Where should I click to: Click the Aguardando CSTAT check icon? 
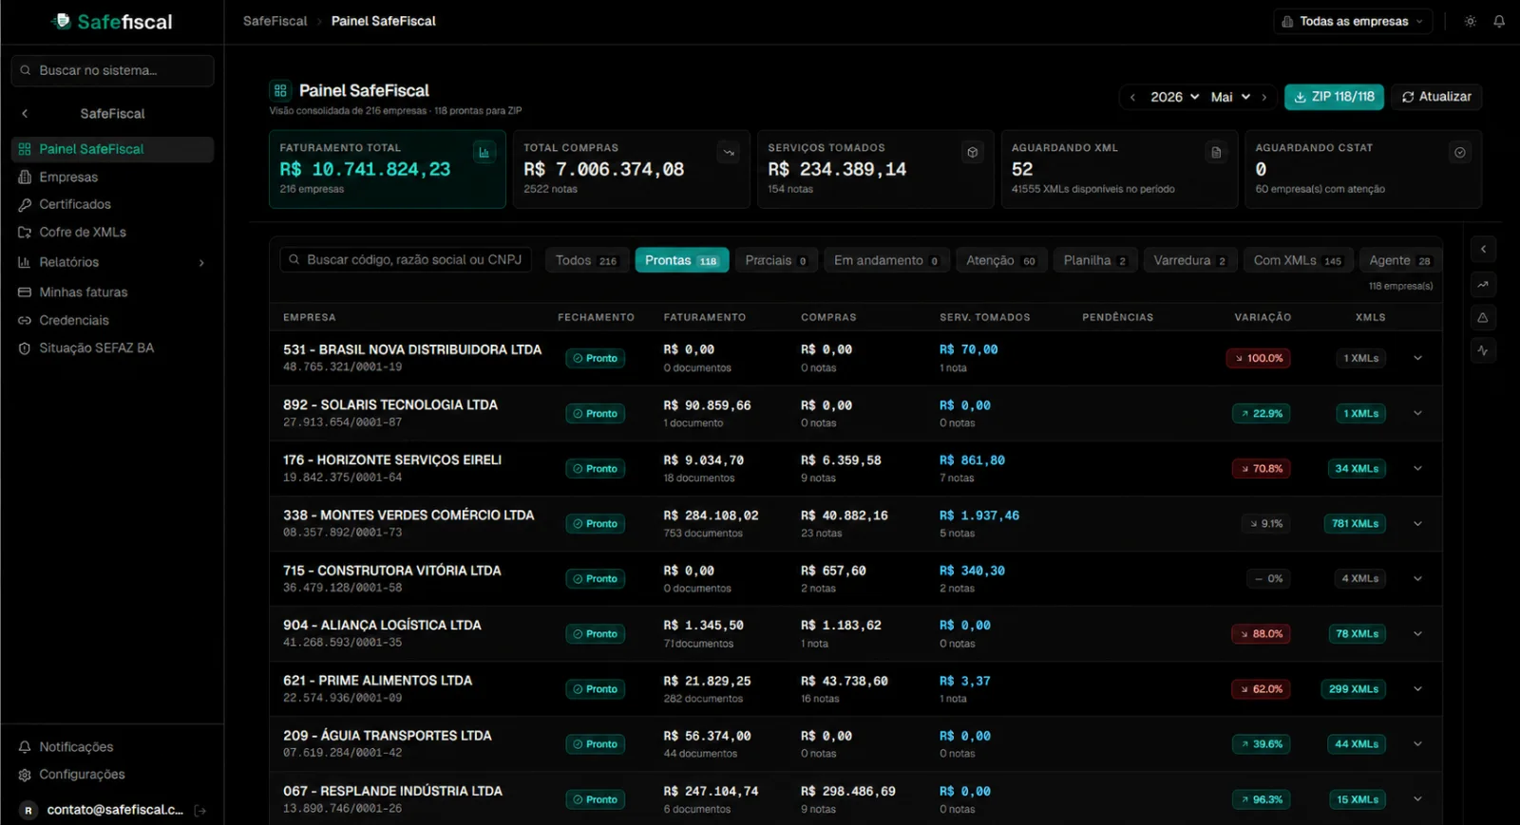1460,152
